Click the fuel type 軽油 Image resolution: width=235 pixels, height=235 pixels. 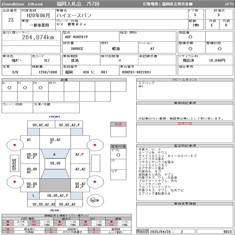click(116, 49)
